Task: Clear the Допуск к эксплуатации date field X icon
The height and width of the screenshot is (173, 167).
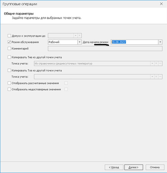Action: 79,36
